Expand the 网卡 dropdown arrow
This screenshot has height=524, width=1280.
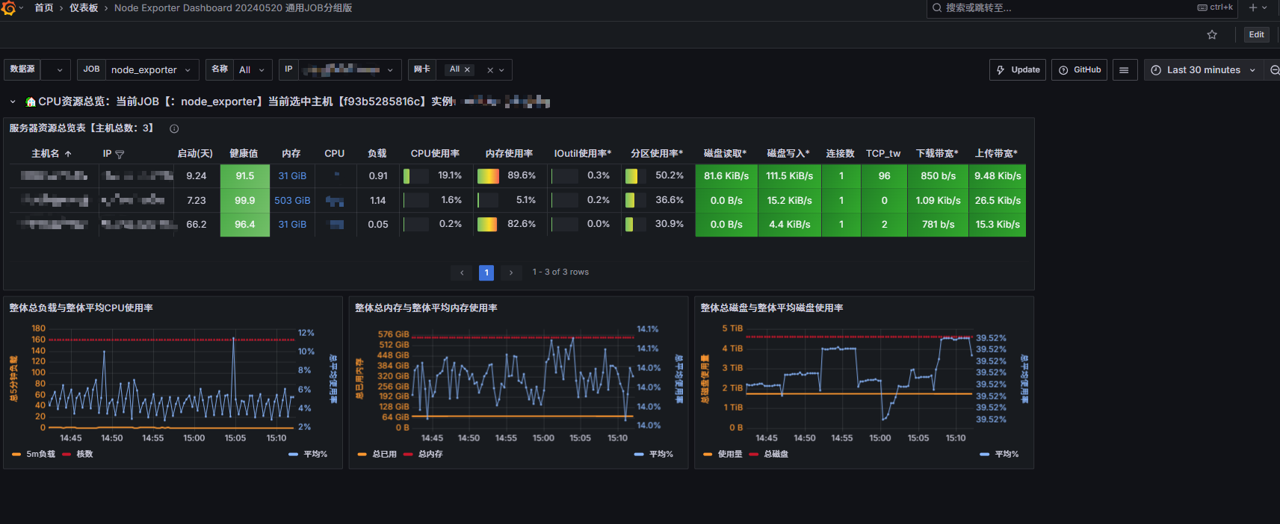[x=502, y=70]
